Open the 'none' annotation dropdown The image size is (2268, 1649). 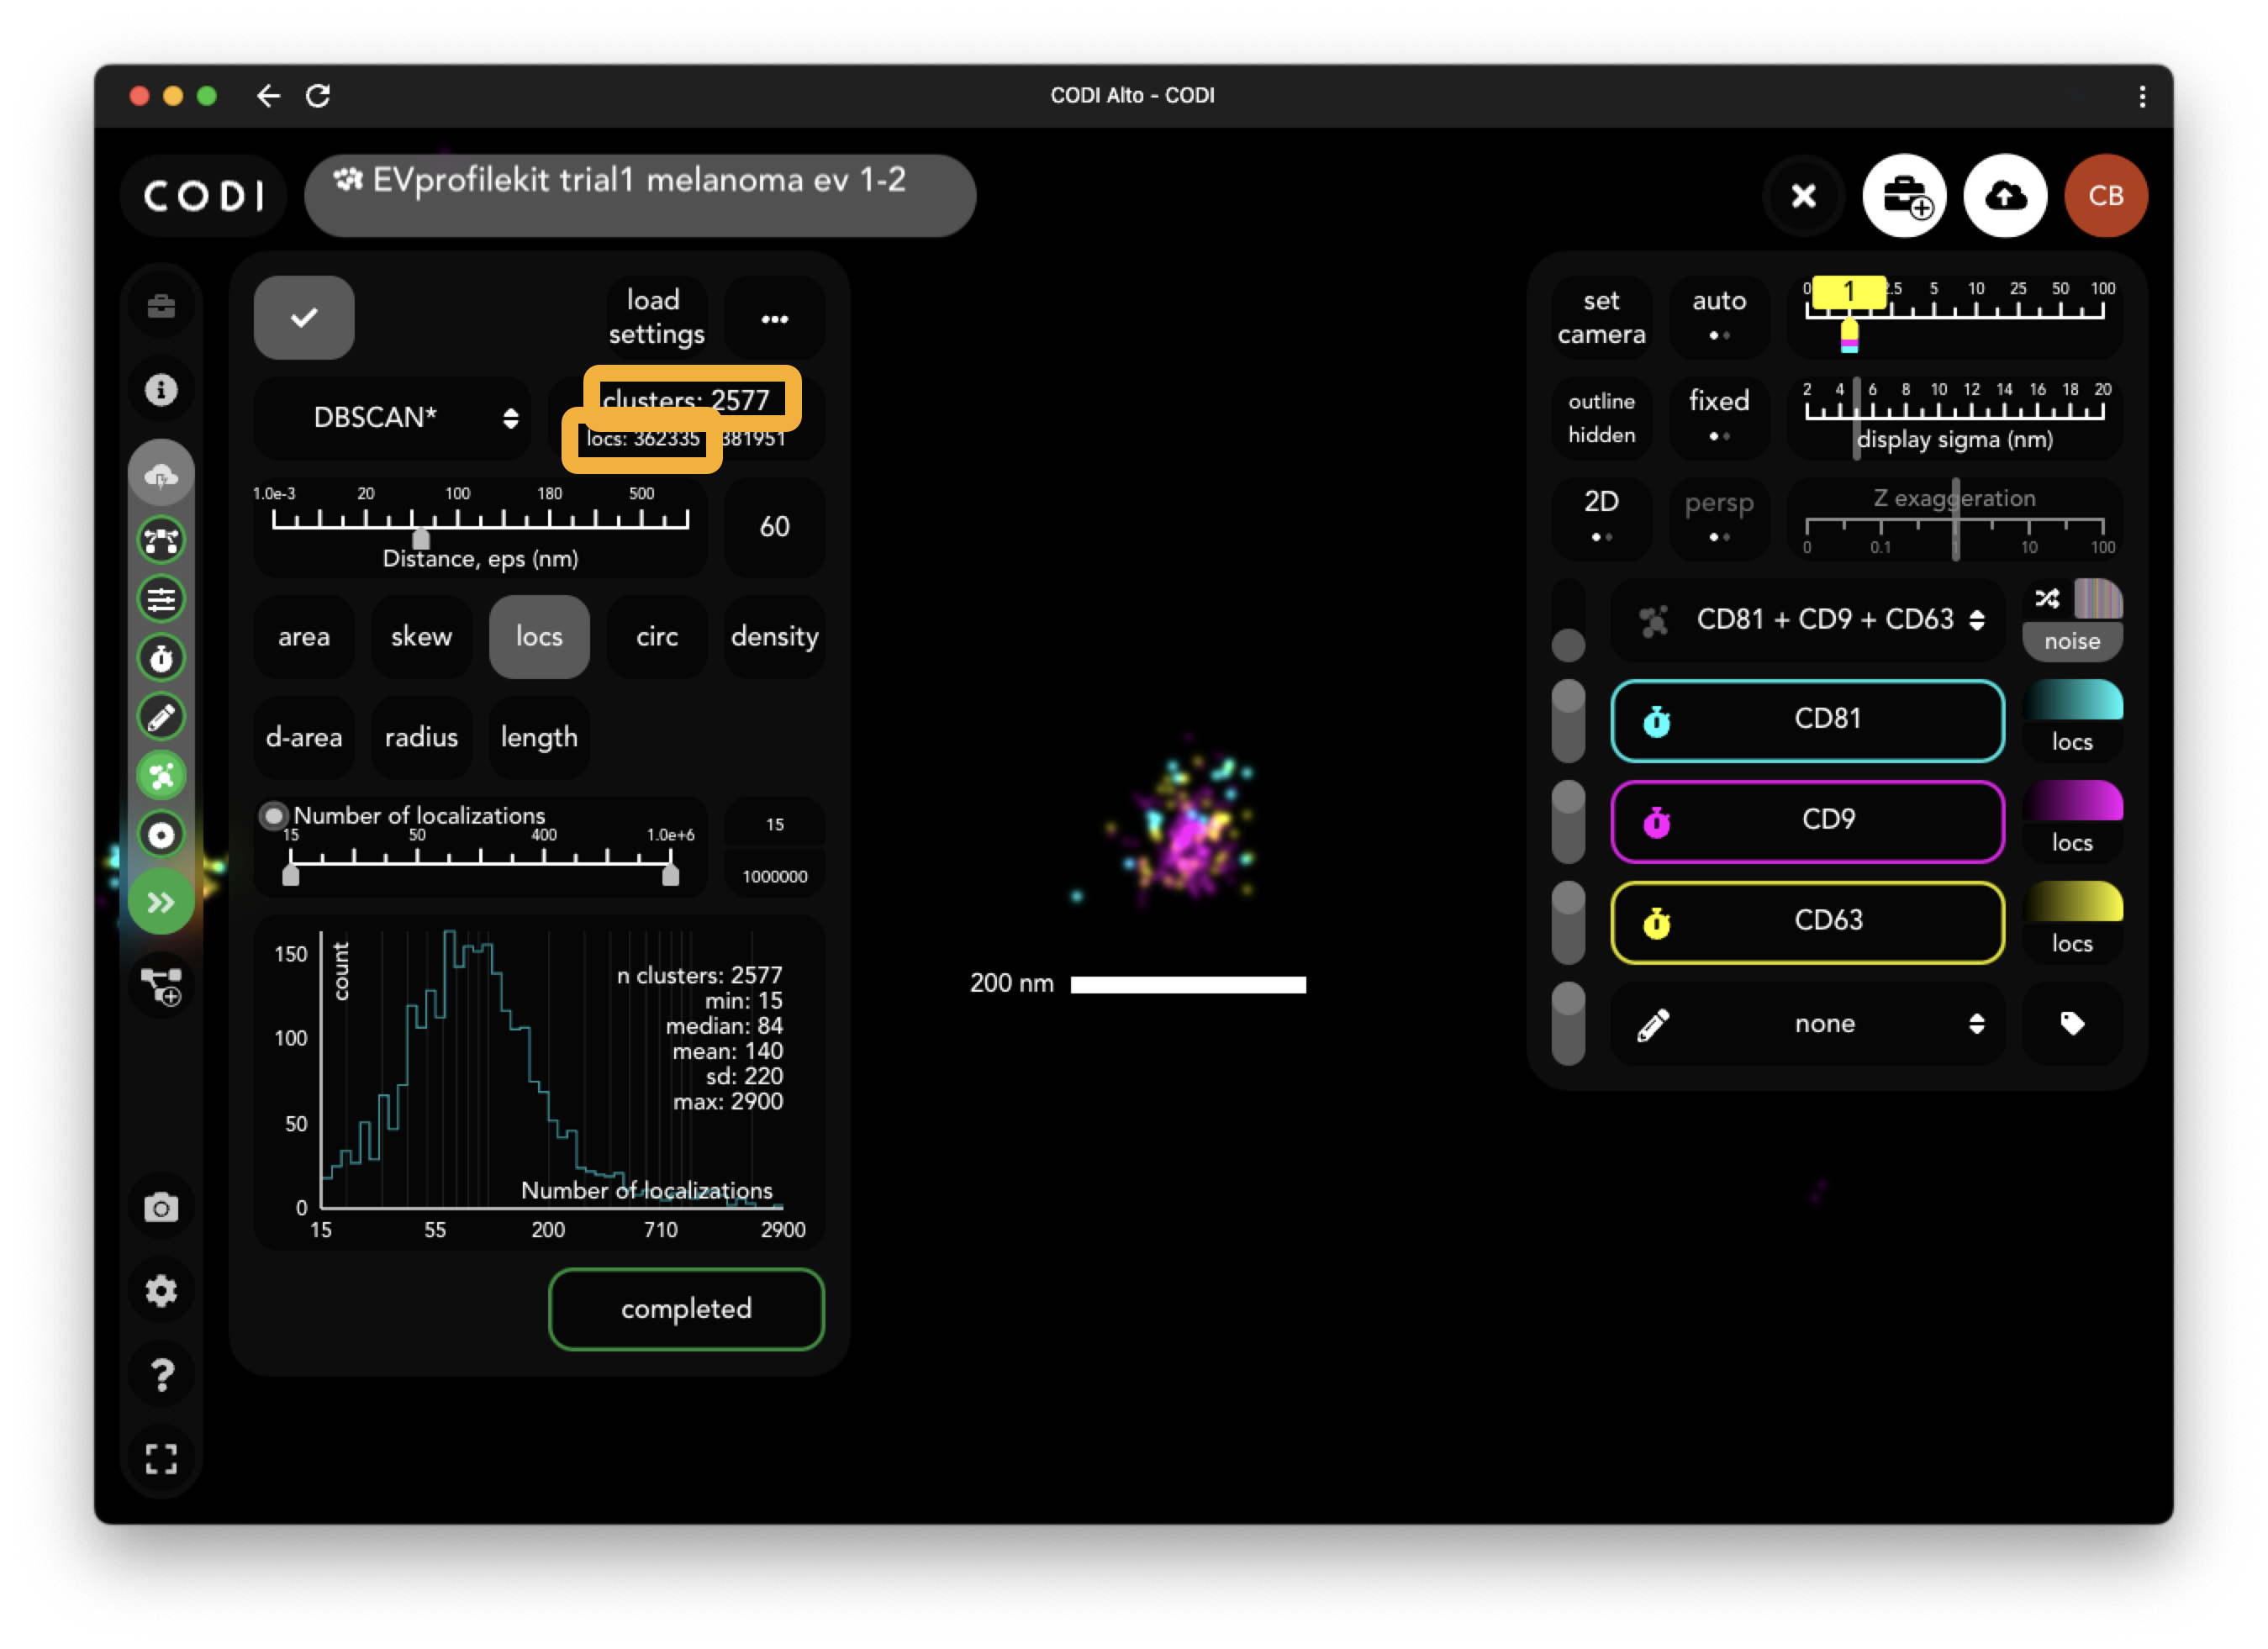(1808, 1024)
